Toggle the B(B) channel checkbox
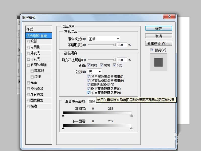This screenshot has height=151, width=201. pos(114,65)
